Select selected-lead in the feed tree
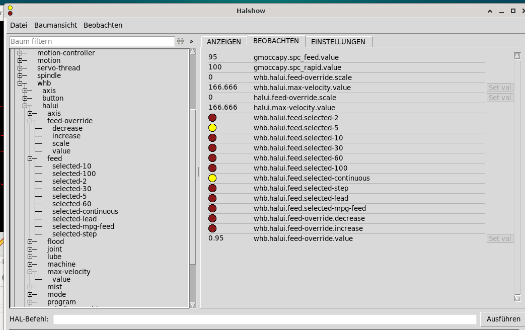 (74, 219)
